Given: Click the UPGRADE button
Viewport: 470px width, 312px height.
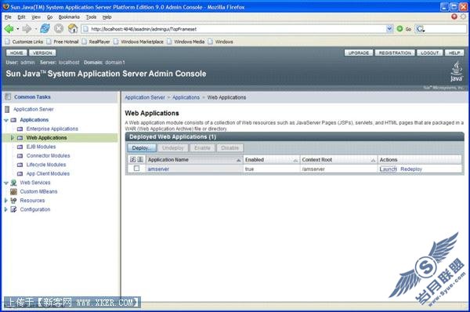Looking at the screenshot, I should [359, 53].
